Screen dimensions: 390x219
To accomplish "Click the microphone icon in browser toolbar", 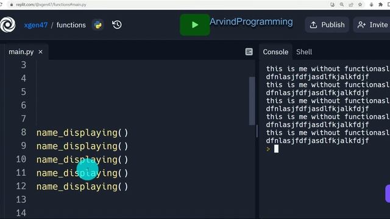I will point(371,4).
